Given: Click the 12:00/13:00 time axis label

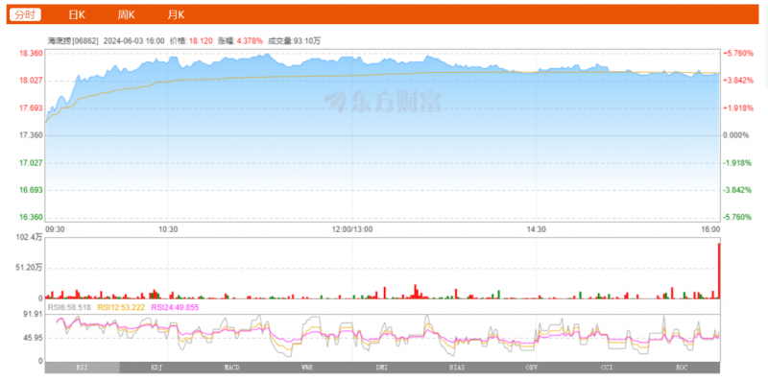Looking at the screenshot, I should point(351,229).
